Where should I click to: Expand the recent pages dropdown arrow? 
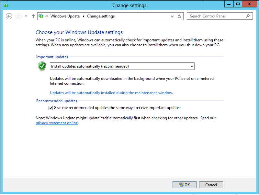[26, 16]
